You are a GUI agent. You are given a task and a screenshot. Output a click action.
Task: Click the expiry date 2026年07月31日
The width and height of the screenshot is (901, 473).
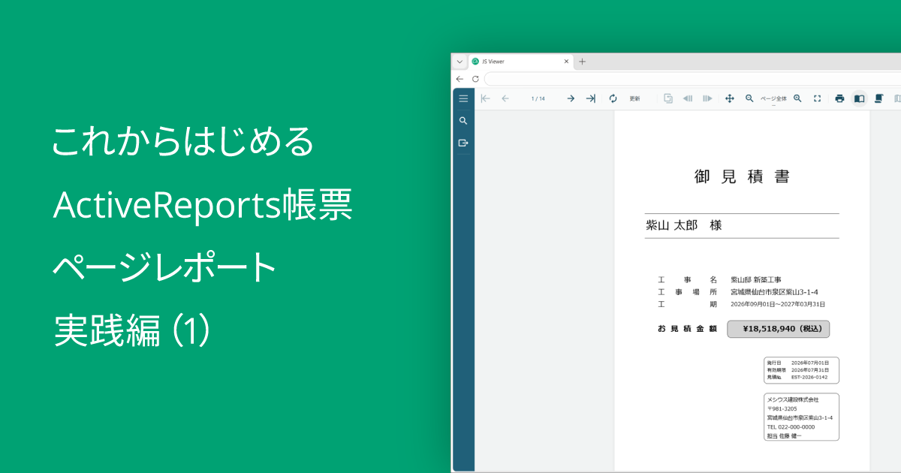click(x=810, y=369)
